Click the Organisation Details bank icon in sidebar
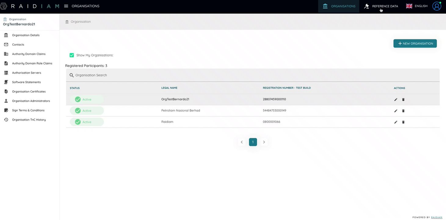 pyautogui.click(x=6, y=35)
